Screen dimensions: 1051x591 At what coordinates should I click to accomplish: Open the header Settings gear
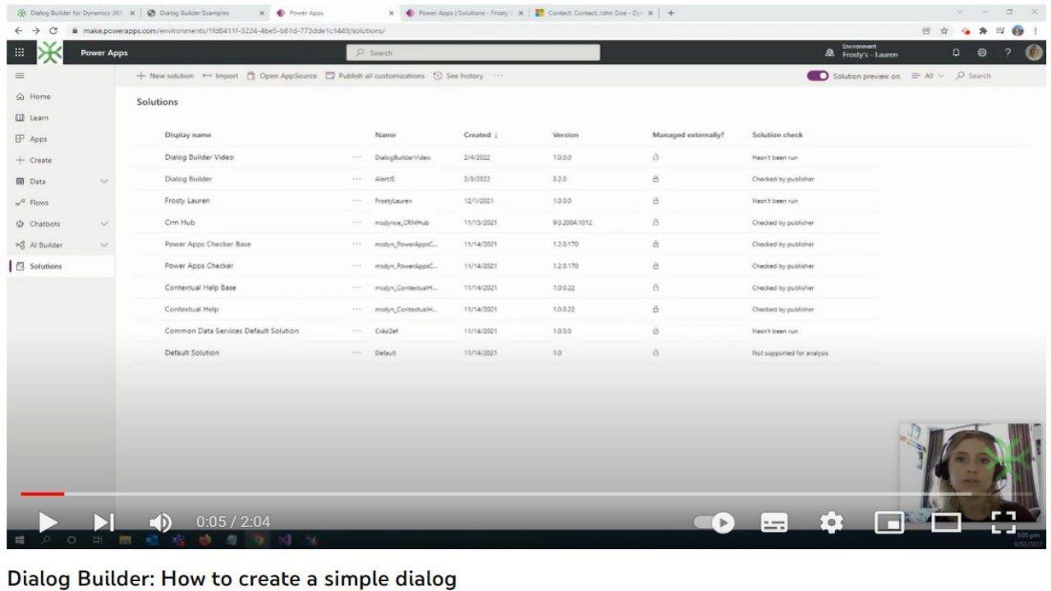coord(981,53)
